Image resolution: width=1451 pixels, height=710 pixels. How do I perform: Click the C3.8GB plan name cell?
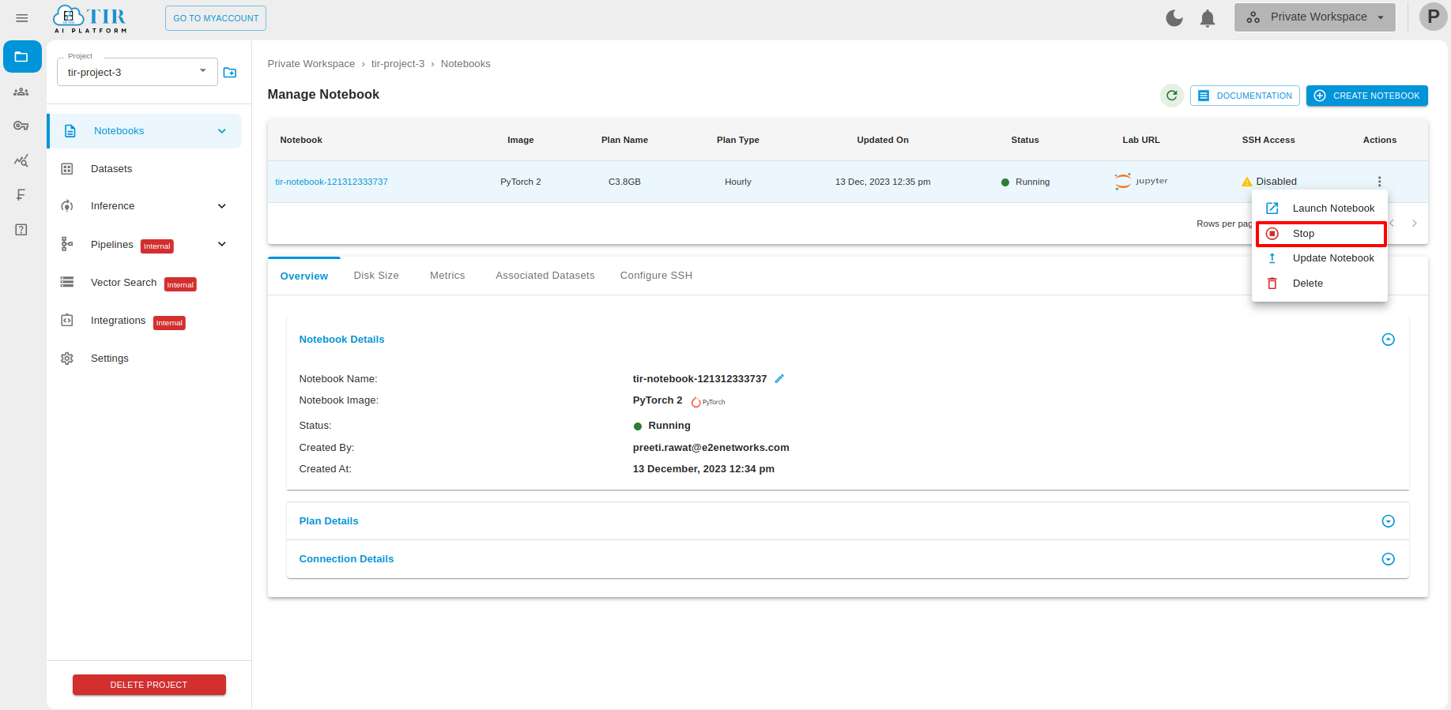[624, 182]
